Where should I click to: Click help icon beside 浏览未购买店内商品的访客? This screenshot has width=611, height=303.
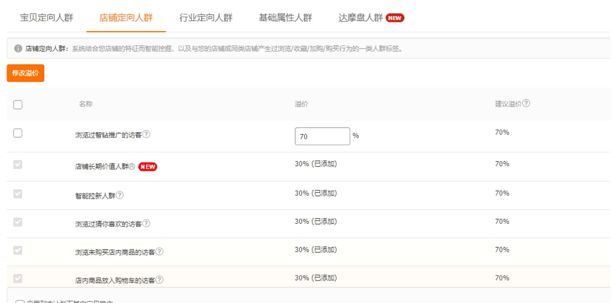(159, 252)
